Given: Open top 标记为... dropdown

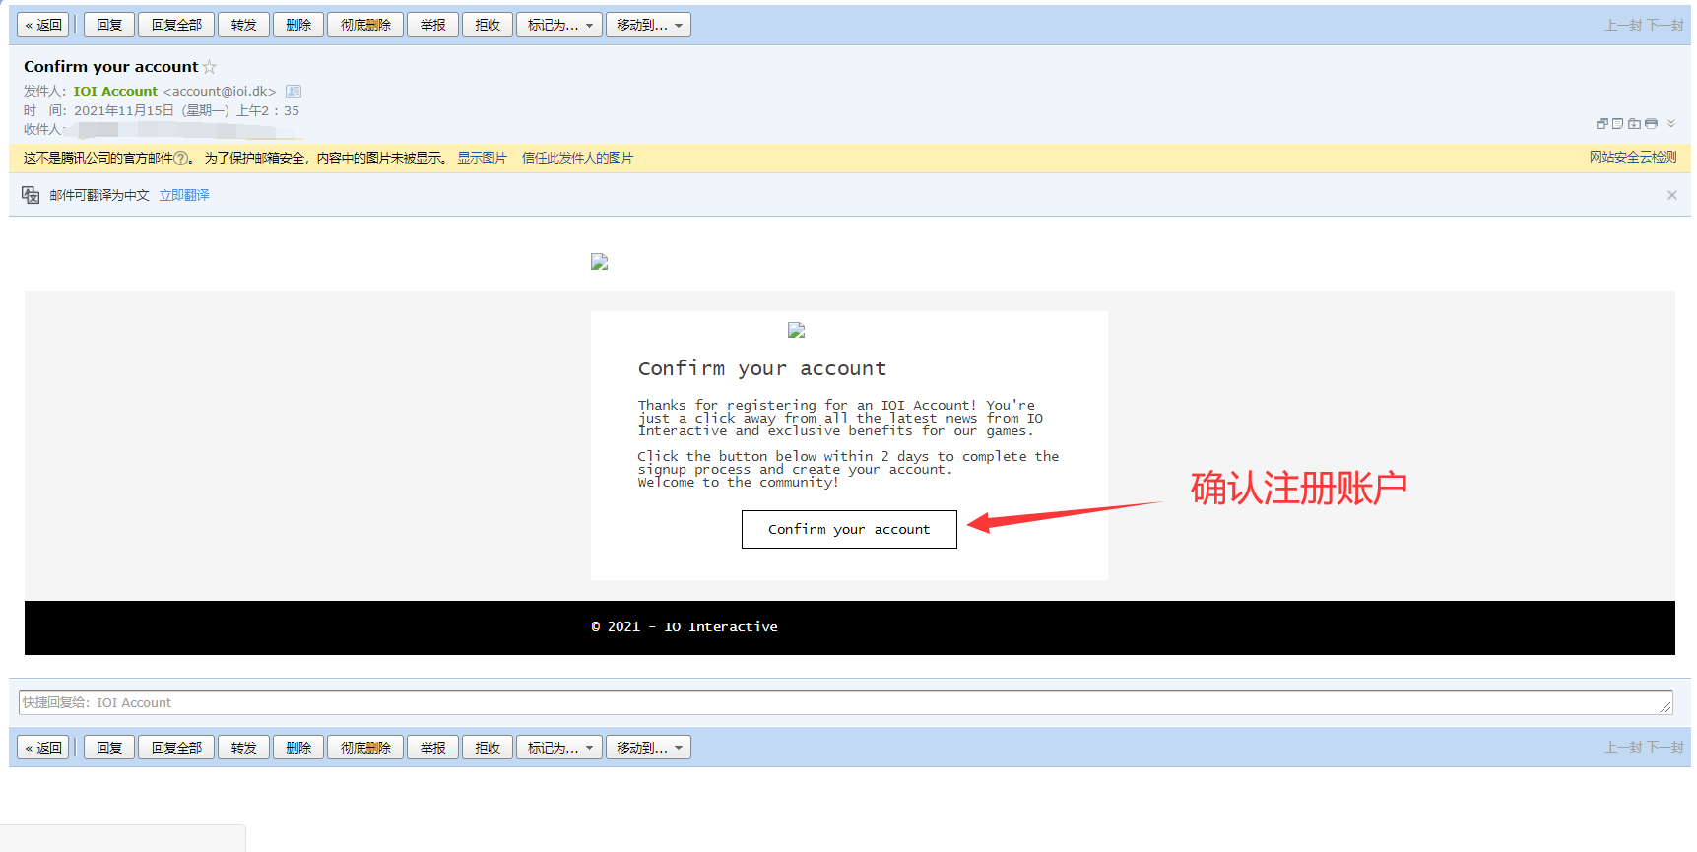Looking at the screenshot, I should [x=559, y=25].
